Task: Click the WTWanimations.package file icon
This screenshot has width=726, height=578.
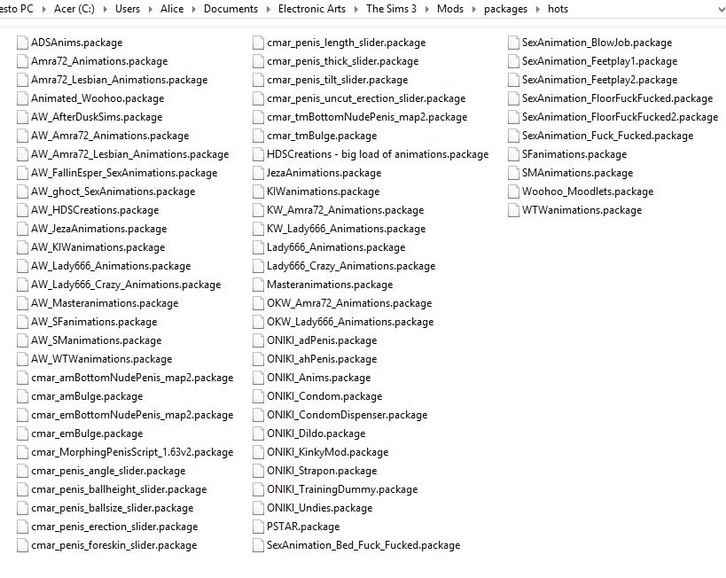Action: tap(513, 210)
